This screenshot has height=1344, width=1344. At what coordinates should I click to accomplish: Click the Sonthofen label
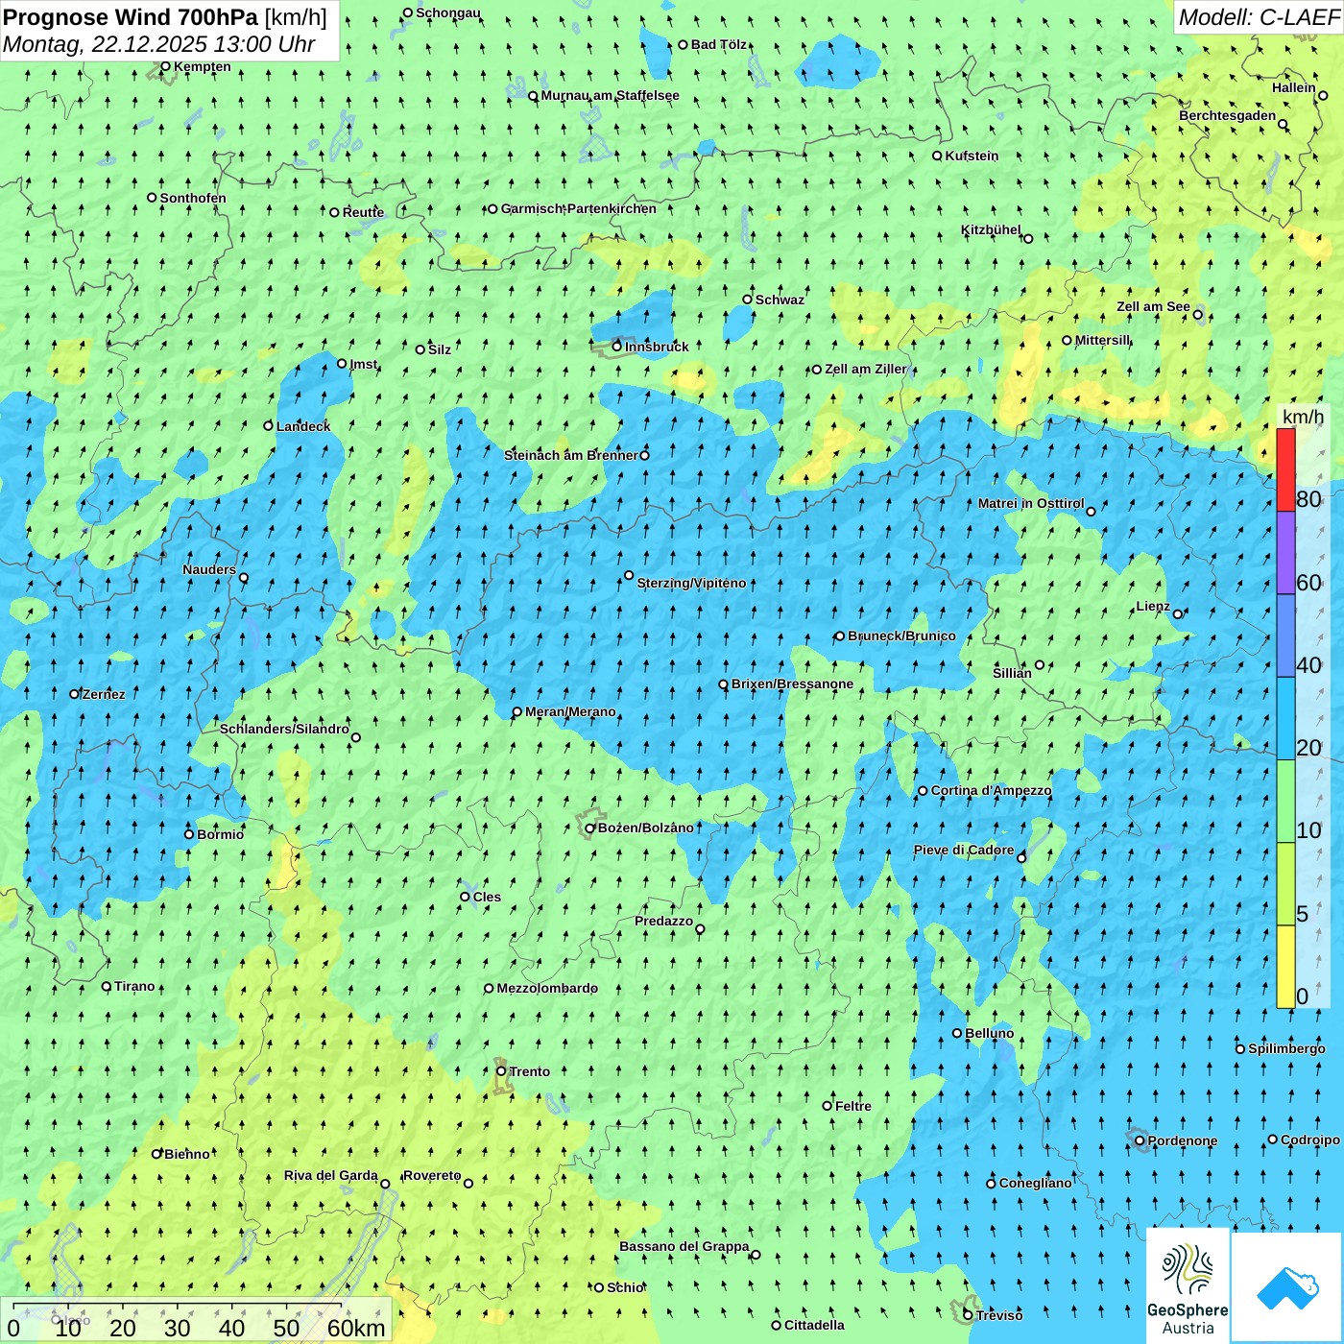coord(193,198)
